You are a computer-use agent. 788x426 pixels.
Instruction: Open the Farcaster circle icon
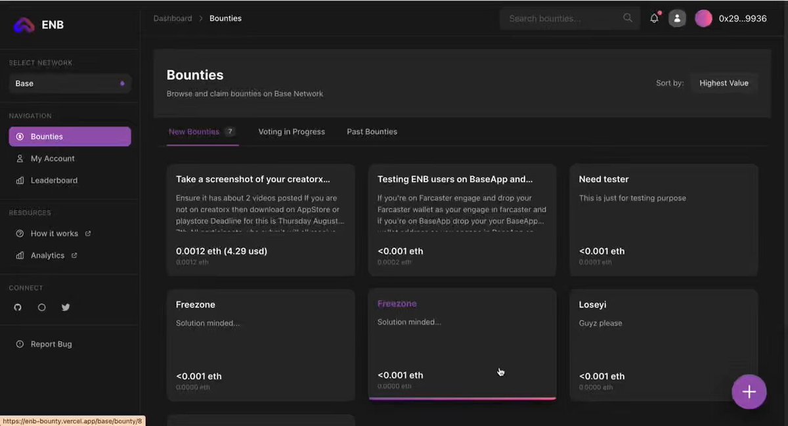coord(42,307)
